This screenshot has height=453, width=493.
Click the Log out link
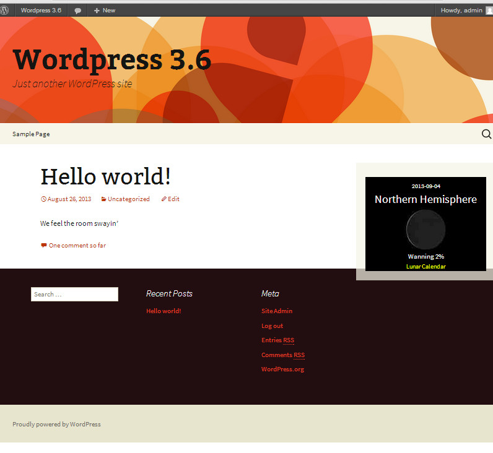pos(273,326)
